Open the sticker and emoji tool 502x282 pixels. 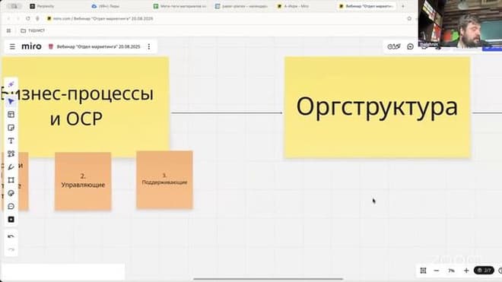pos(11,193)
